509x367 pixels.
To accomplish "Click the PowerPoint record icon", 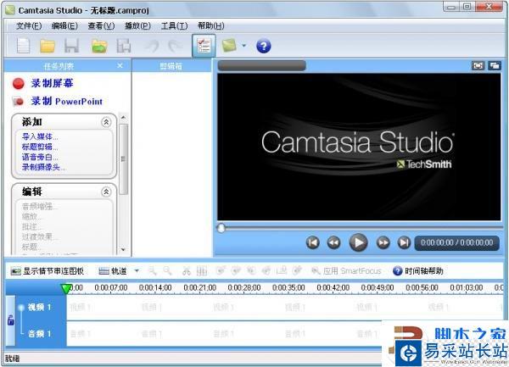I will (18, 102).
